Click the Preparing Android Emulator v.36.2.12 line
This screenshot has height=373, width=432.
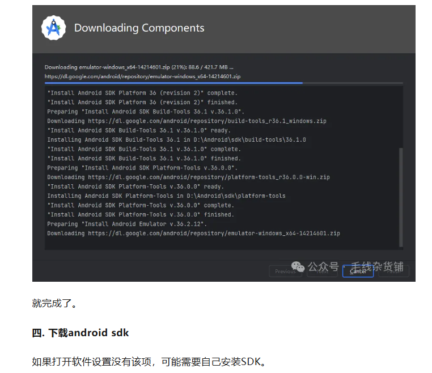tap(127, 224)
